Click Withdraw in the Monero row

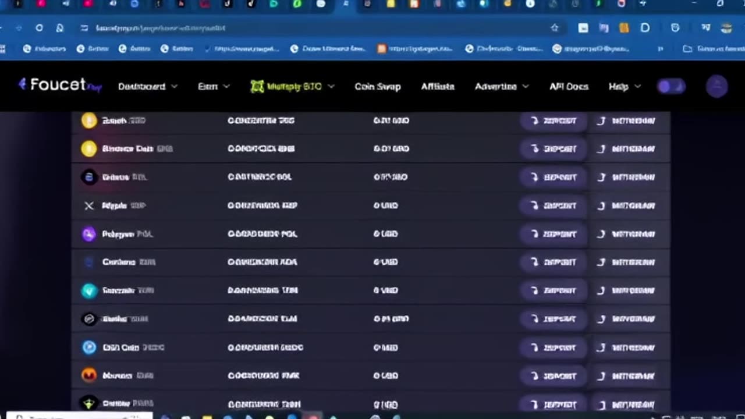[626, 376]
